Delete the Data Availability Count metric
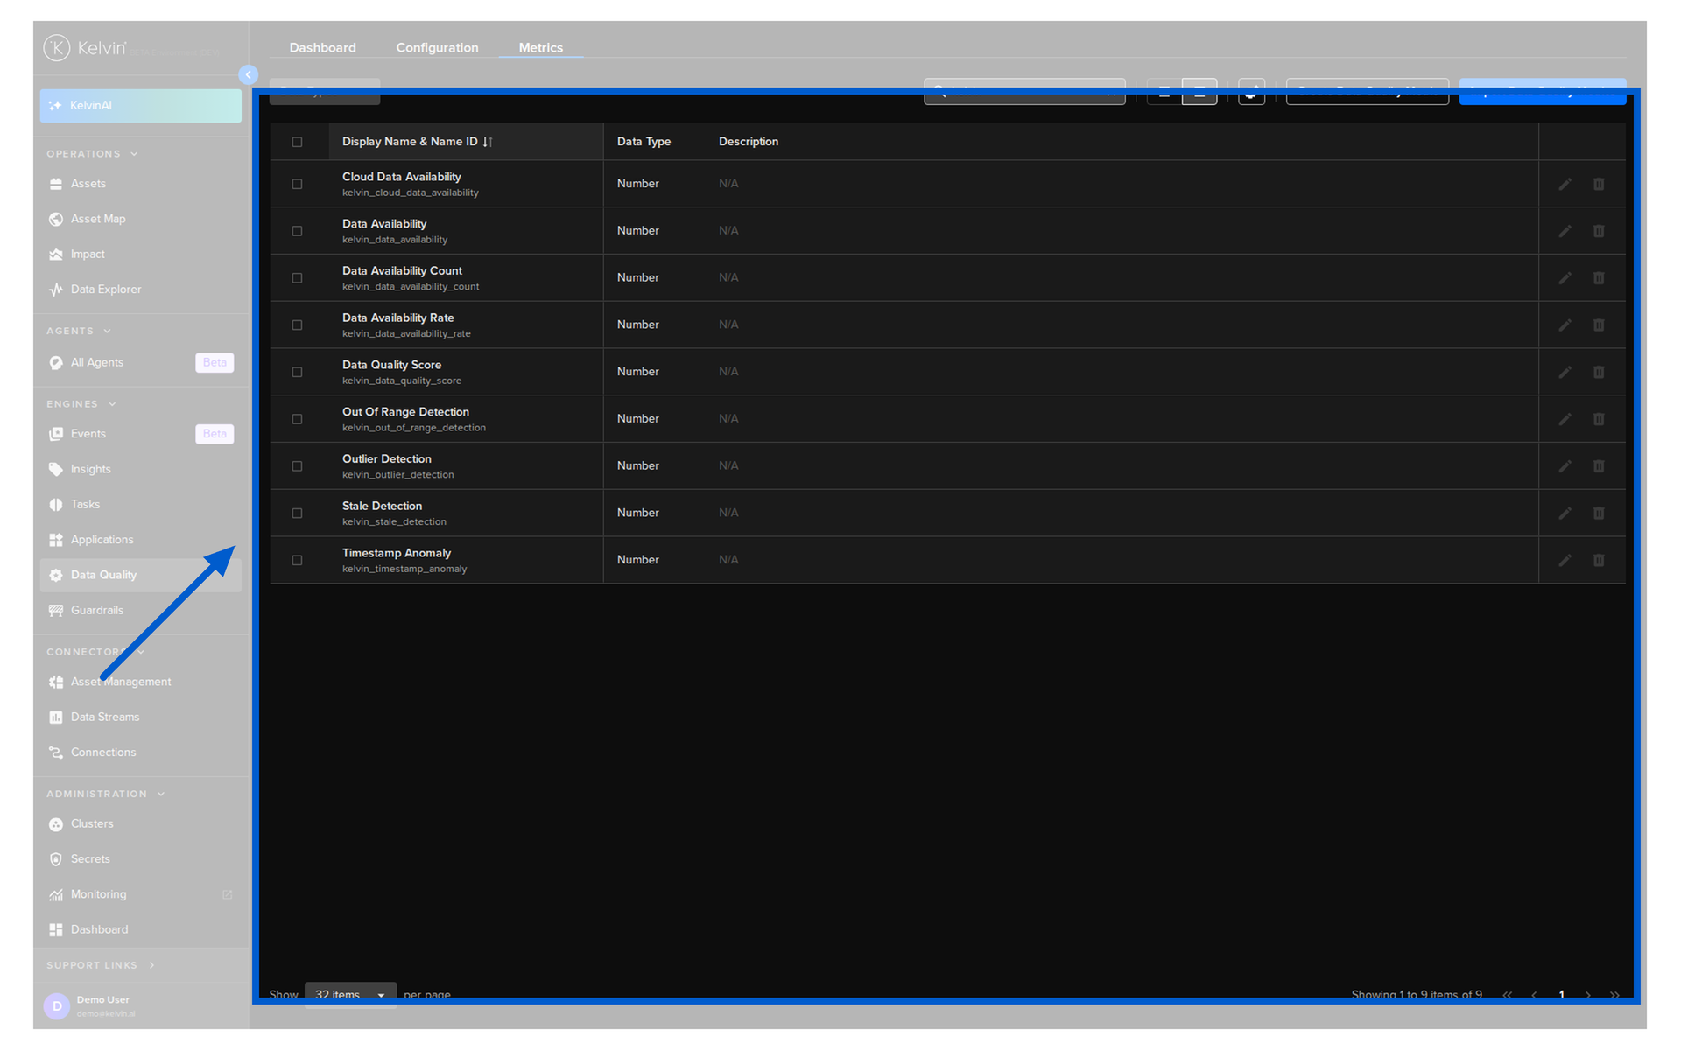 click(1599, 278)
